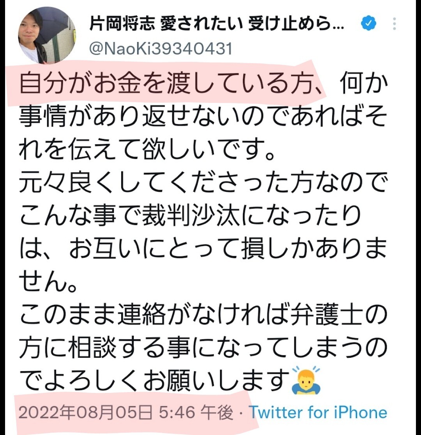Click the @NaoKi39340431 handle

coord(161,49)
